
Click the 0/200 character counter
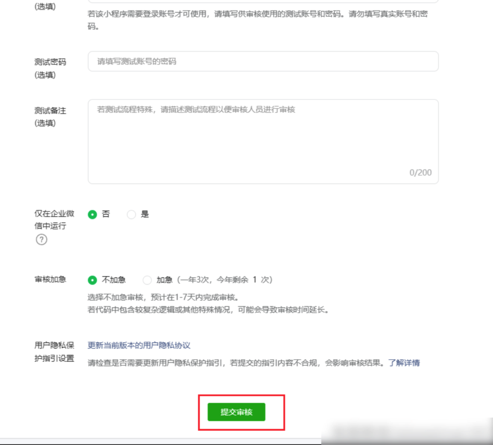pos(420,173)
